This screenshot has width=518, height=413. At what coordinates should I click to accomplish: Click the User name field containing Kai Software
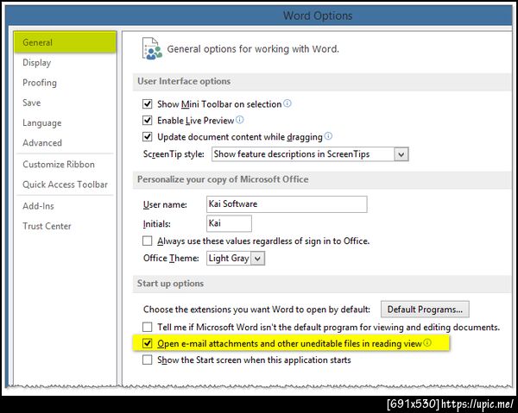(x=287, y=204)
